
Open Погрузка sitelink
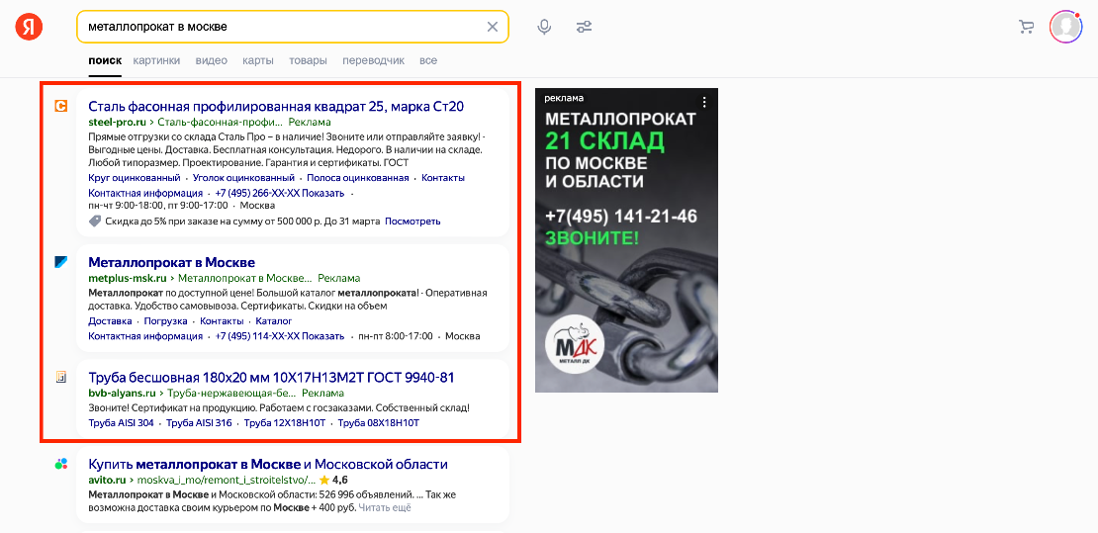tap(166, 321)
